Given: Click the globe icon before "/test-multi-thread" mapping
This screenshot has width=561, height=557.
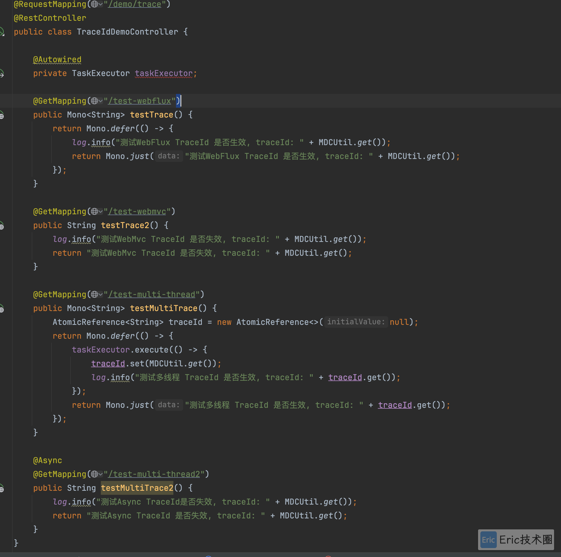Looking at the screenshot, I should (x=94, y=294).
